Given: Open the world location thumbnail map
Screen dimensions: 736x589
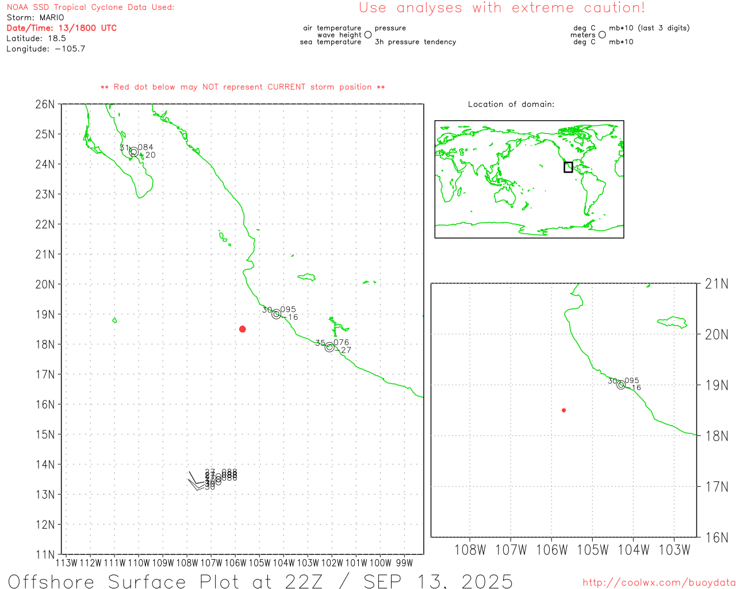Looking at the screenshot, I should [x=529, y=179].
